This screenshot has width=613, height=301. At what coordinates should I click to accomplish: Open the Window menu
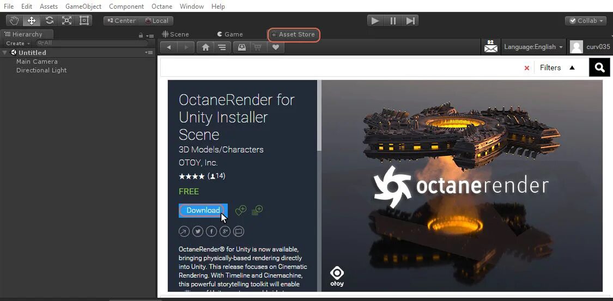point(192,6)
